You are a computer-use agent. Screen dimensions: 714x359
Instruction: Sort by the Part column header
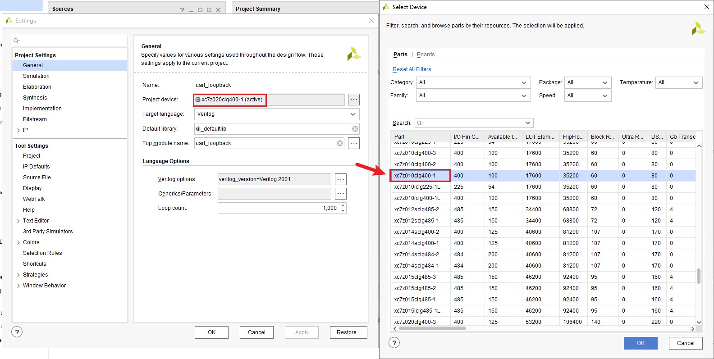[x=420, y=137]
